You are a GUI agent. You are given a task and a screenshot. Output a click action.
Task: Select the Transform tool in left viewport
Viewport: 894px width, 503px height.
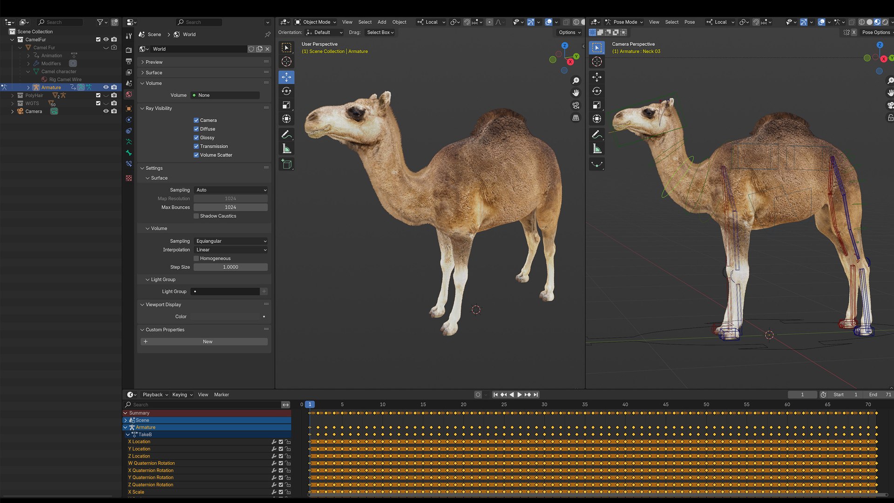[286, 119]
